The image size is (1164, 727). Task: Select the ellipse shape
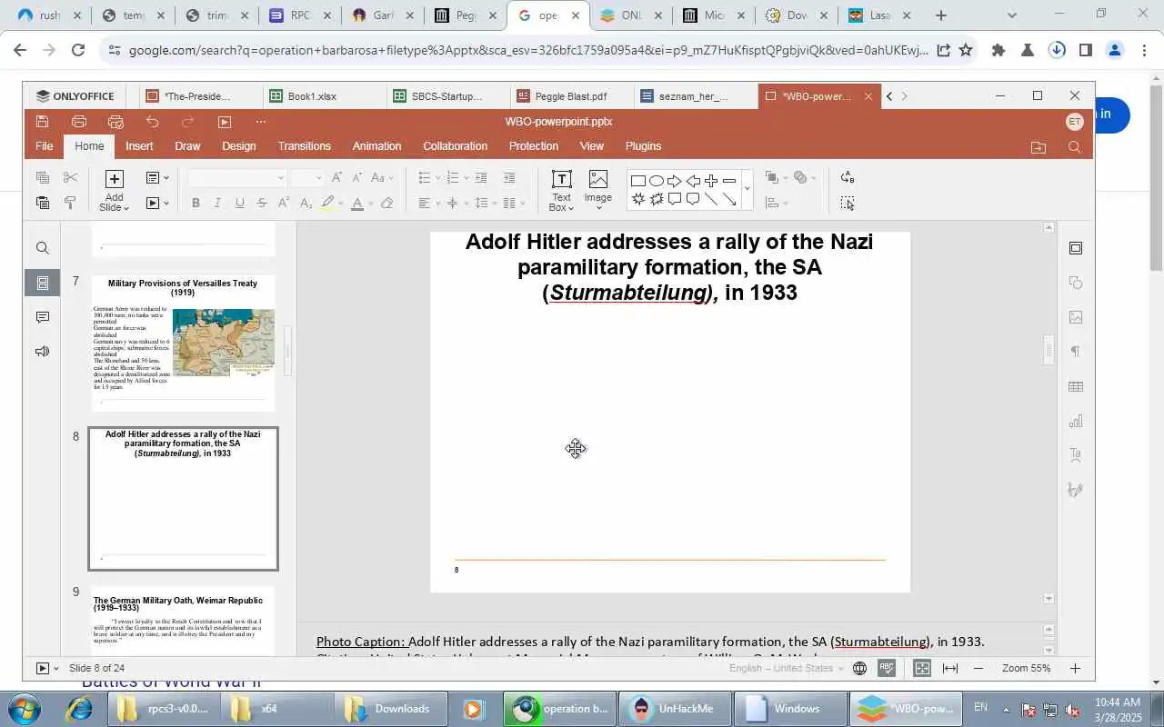[x=657, y=181]
